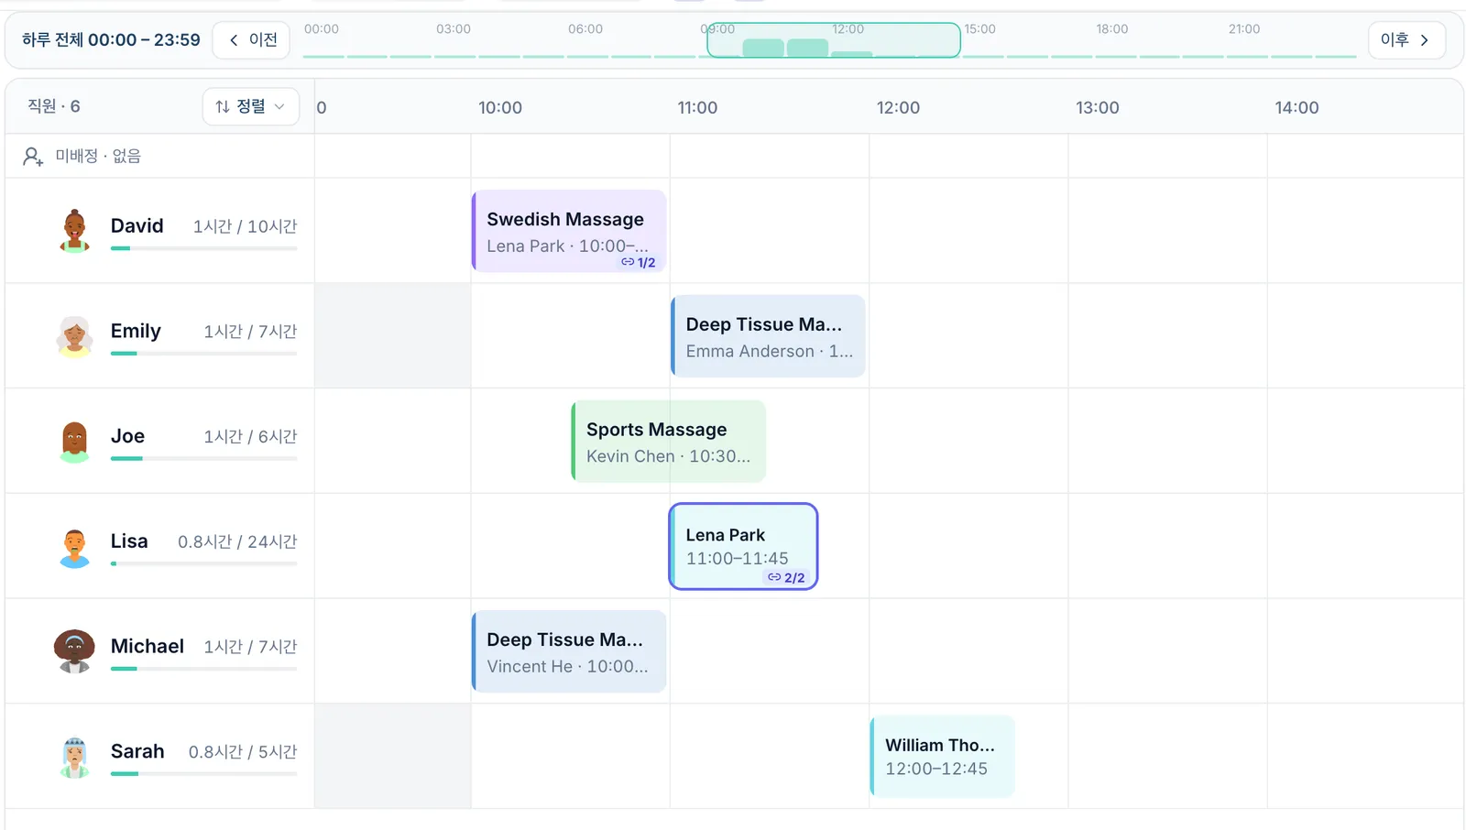Click the 2/2 link badge on Lena Park

click(787, 577)
